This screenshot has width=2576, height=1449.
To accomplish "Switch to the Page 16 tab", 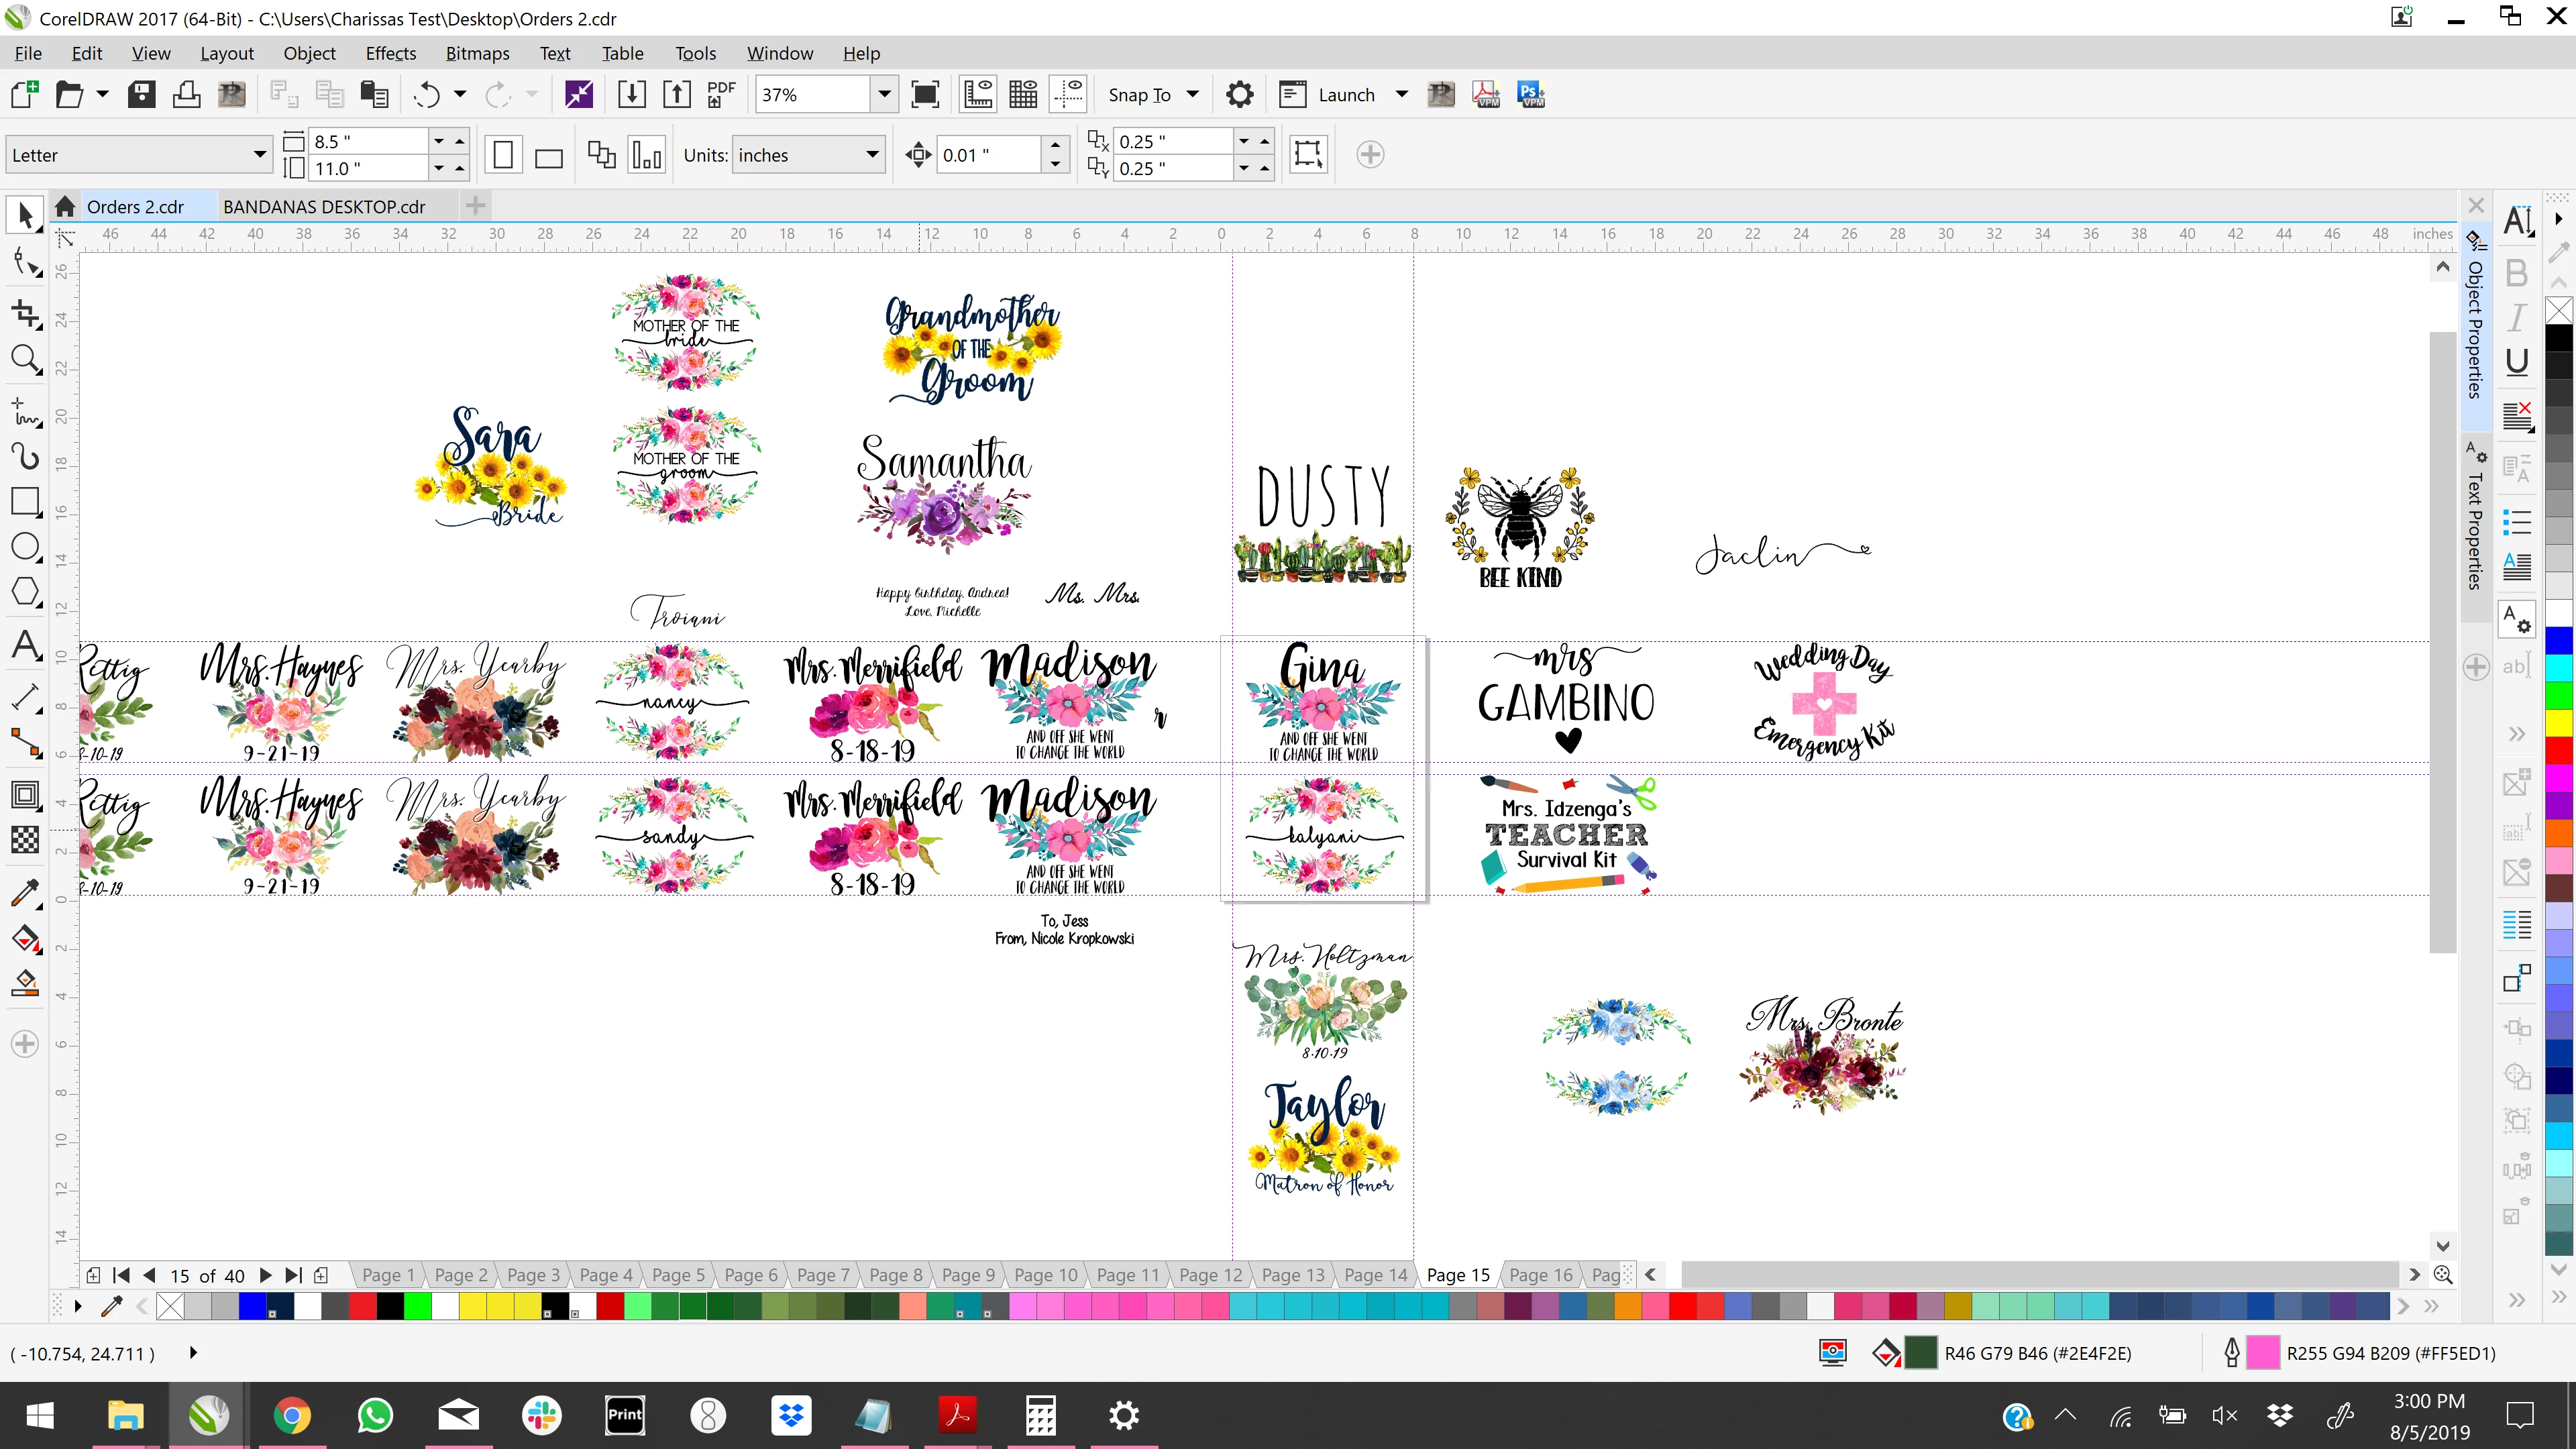I will 1540,1275.
